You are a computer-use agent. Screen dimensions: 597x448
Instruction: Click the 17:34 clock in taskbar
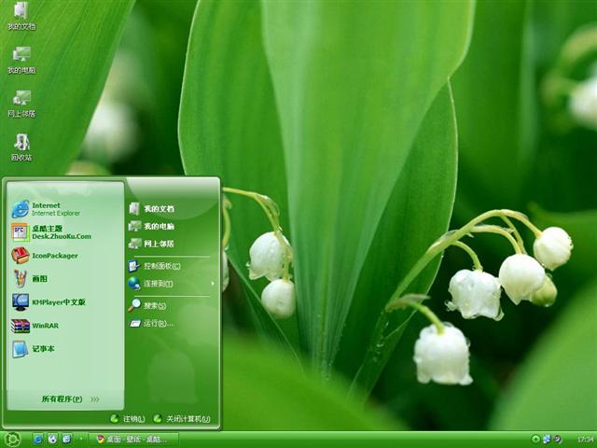[x=586, y=440]
